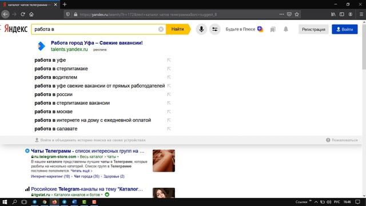Viewport: 366px width, 206px height.
Task: Expand dropdown next to Каталоги каналов и ботов
Action: [x=102, y=195]
